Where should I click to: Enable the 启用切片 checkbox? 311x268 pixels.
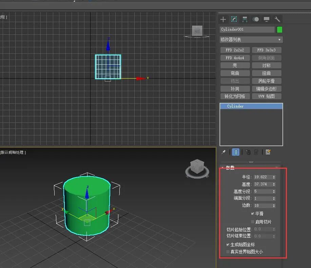click(252, 222)
